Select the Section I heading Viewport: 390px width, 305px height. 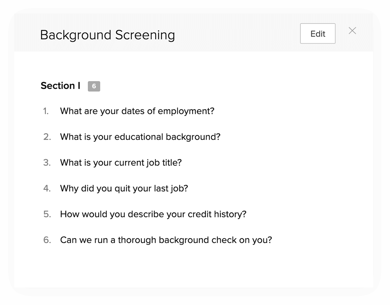(x=60, y=86)
